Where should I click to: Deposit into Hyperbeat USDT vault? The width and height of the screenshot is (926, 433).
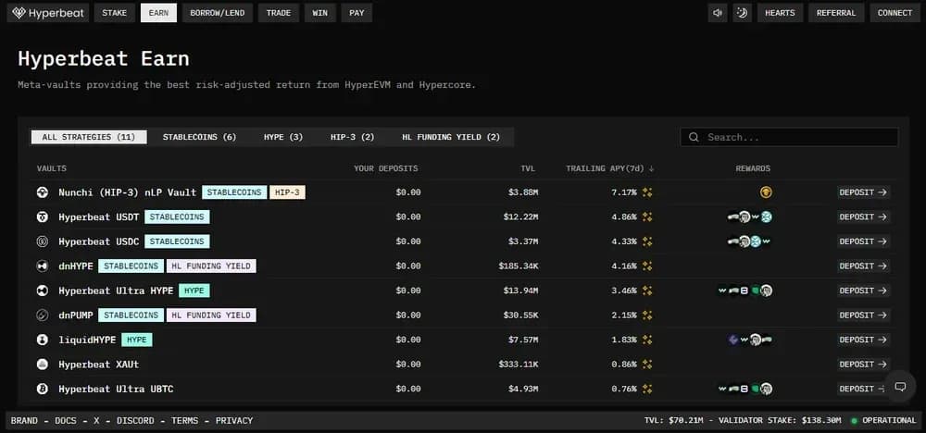(863, 217)
